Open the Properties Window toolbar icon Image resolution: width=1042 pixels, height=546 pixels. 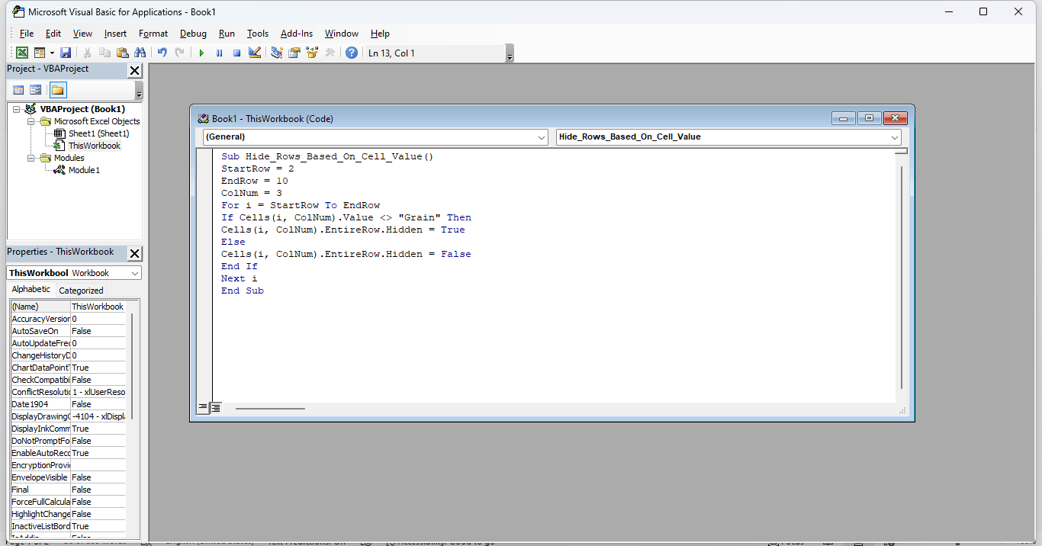pos(294,52)
